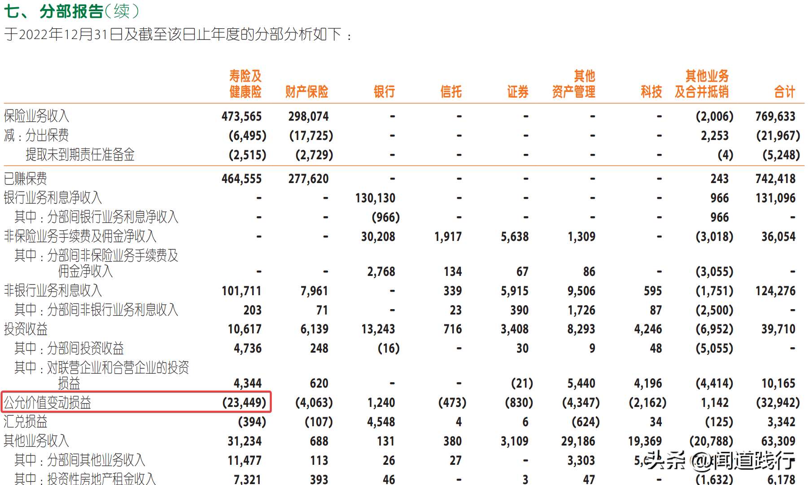809x485 pixels.
Task: Click value 101,711 in 非银行业务利息收入 row
Action: point(241,291)
